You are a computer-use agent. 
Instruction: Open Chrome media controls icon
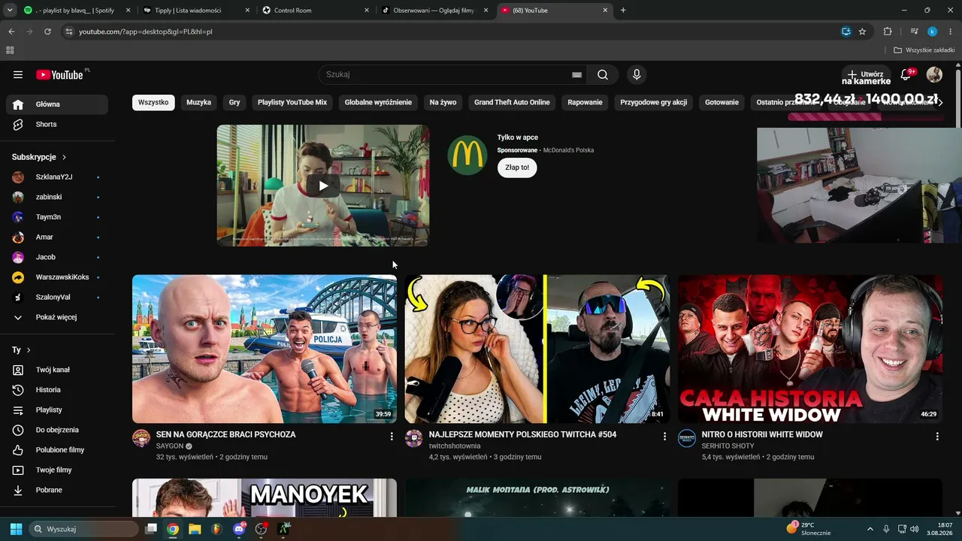click(x=914, y=32)
